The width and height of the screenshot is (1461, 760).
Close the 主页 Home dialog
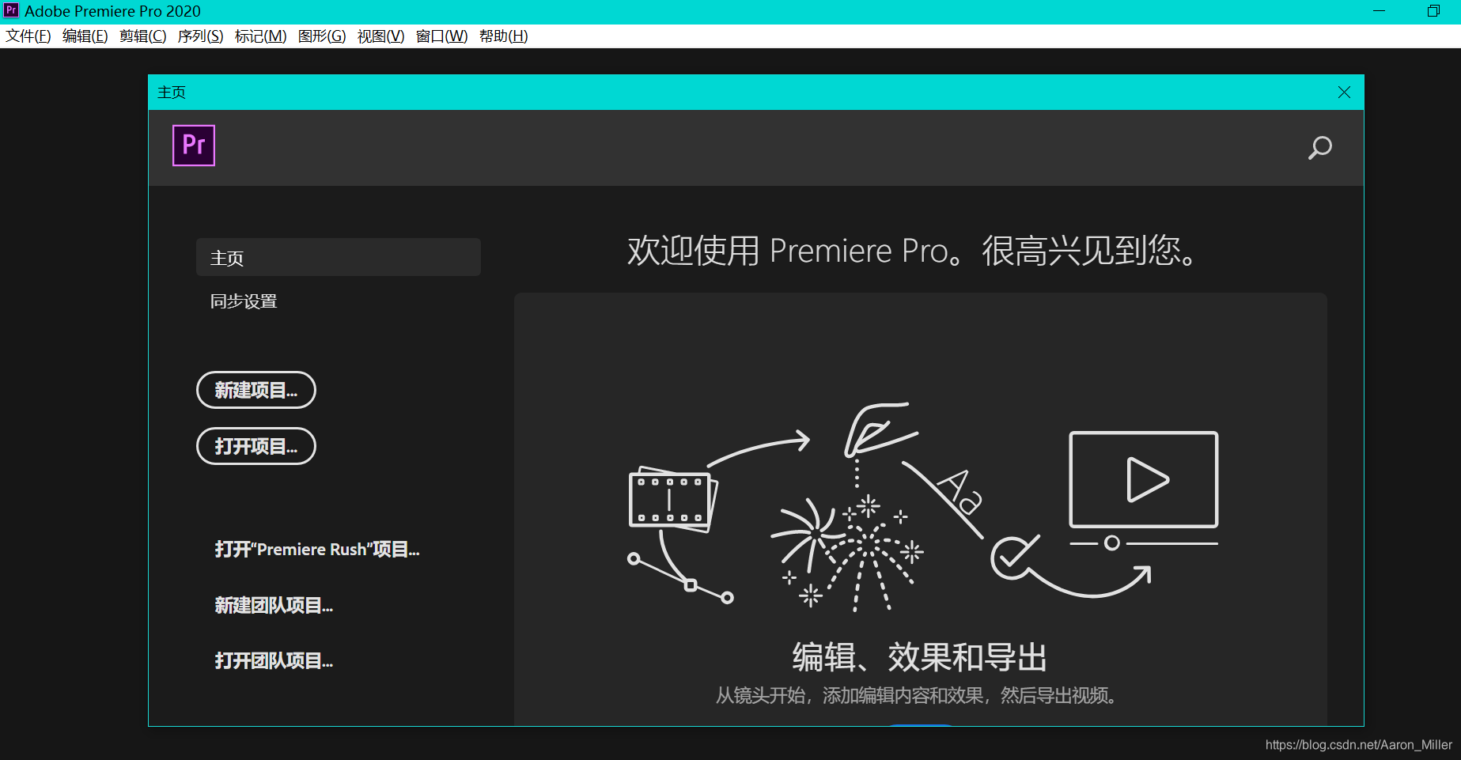pos(1344,93)
